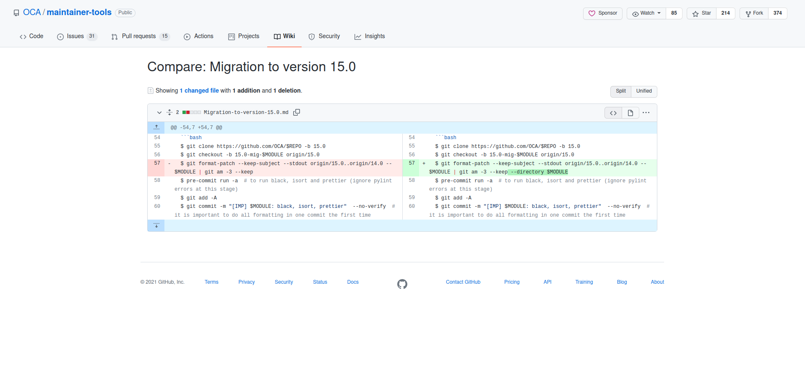805x391 pixels.
Task: Expand all lines with the unfold icon
Action: tap(169, 112)
